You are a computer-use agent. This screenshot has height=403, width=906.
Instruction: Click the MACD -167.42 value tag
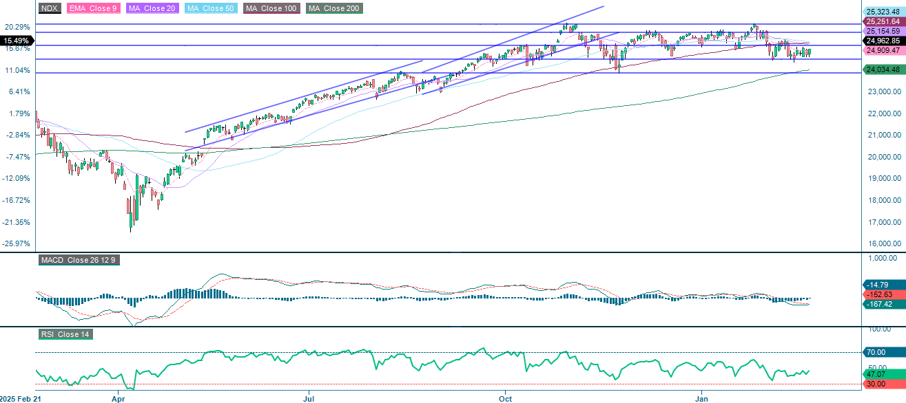(884, 303)
